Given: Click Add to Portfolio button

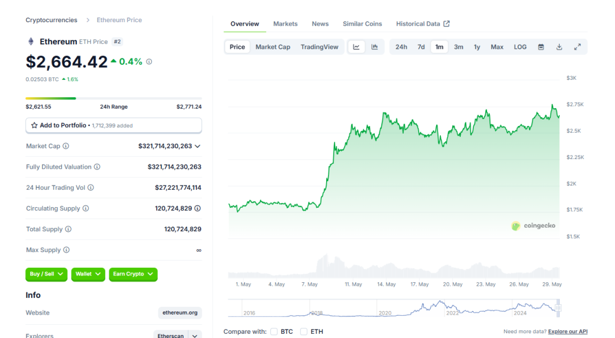Looking at the screenshot, I should (114, 125).
